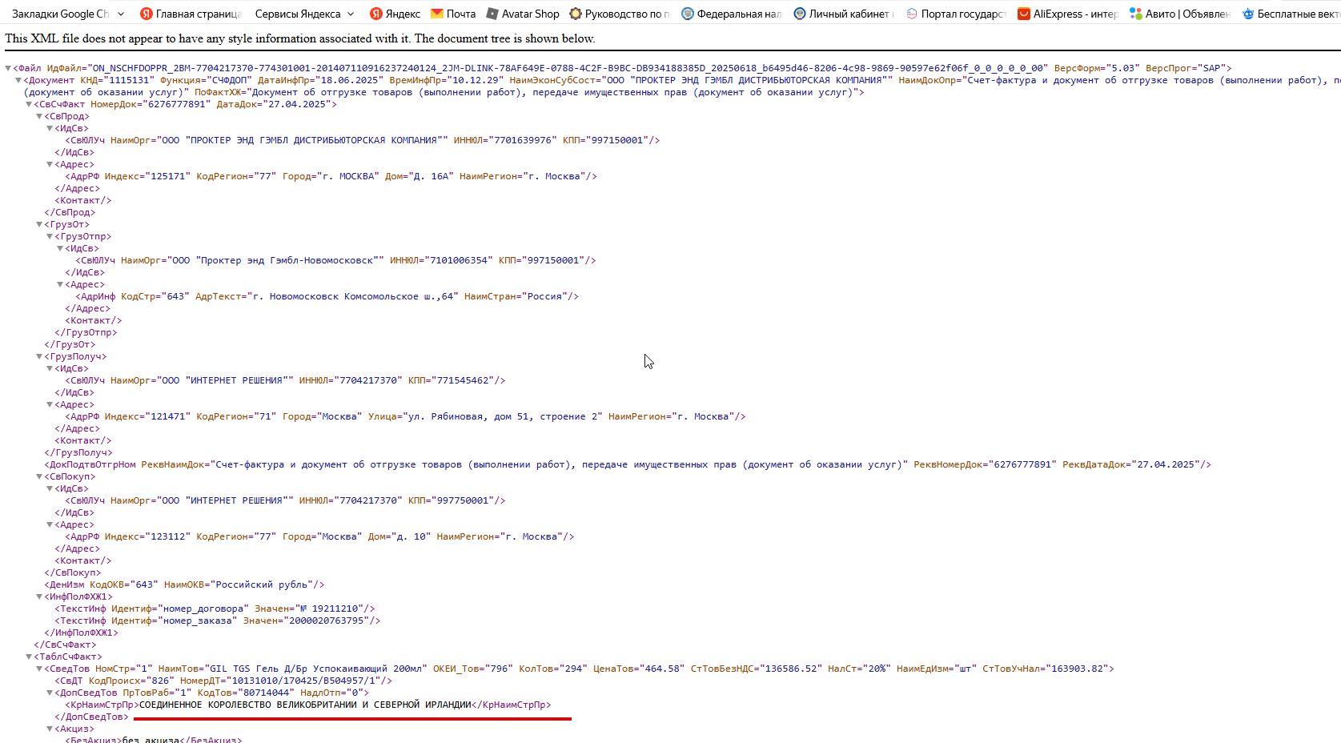Collapse the Документ node

pyautogui.click(x=18, y=81)
